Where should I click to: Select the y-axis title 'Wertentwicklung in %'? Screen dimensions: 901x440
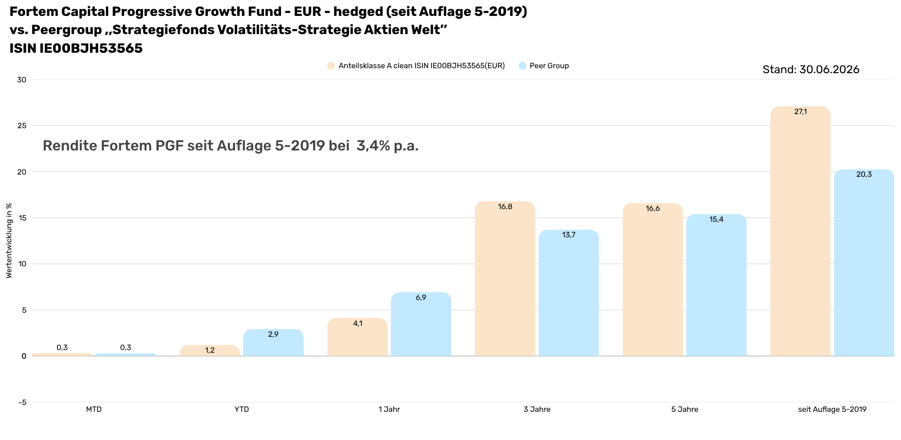click(x=9, y=240)
